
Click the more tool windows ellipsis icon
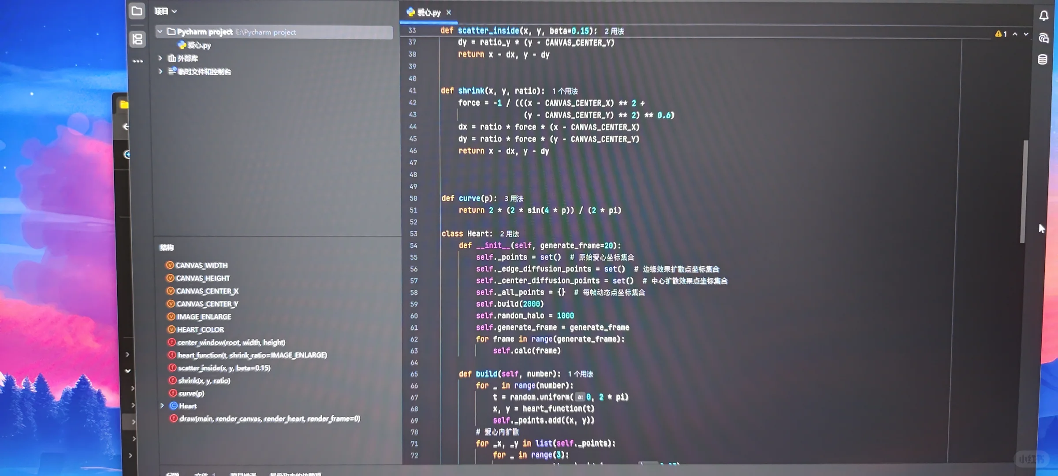138,62
